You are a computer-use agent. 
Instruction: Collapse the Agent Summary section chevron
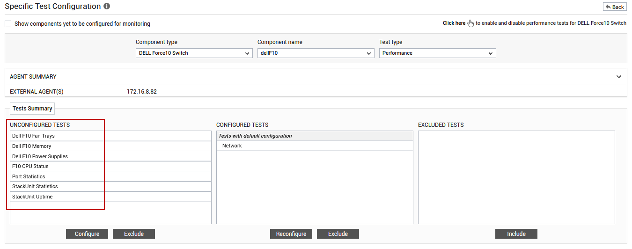click(x=619, y=77)
